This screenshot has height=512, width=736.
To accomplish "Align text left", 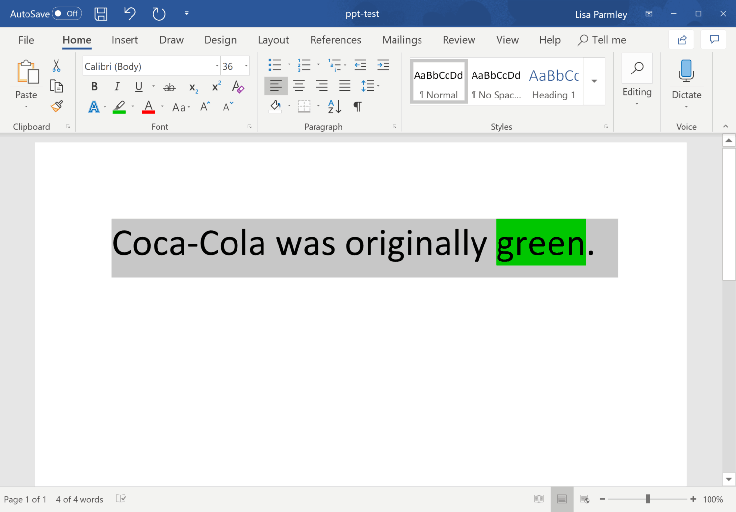I will [276, 86].
